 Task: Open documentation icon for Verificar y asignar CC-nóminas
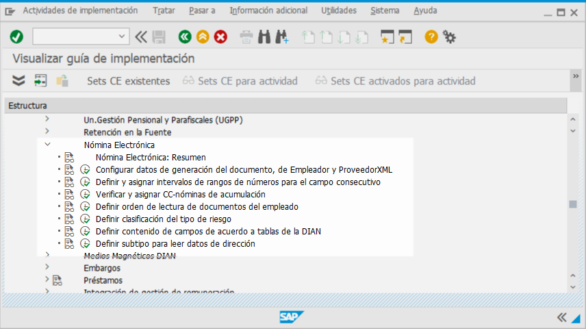[x=69, y=194]
